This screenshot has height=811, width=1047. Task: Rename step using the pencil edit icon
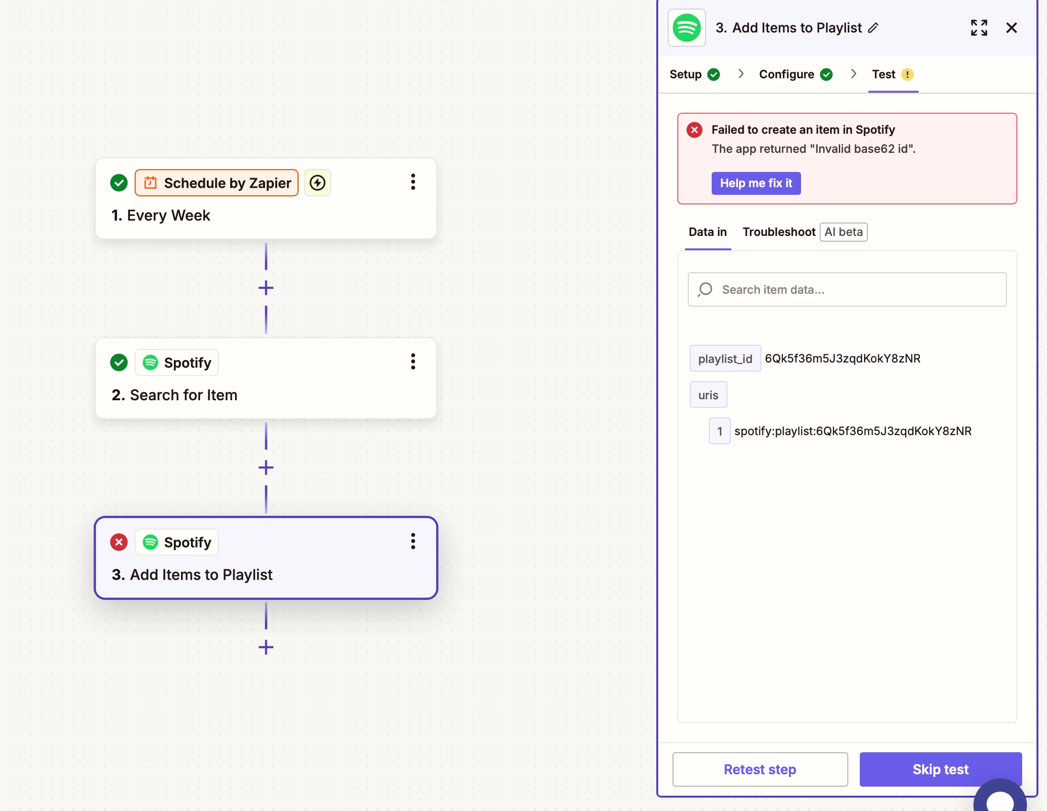click(874, 28)
